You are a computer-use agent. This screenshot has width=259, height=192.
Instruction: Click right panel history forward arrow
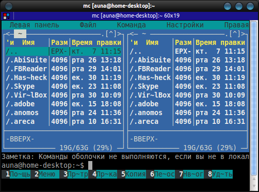243,34
